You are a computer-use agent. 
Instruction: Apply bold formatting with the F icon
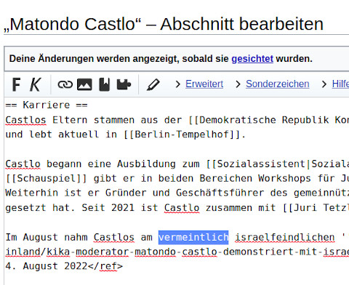(16, 84)
